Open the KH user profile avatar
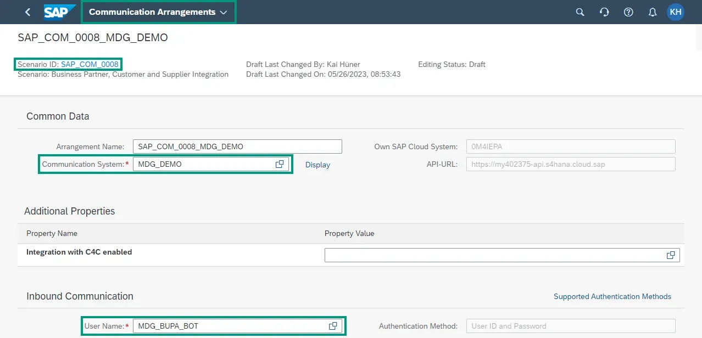This screenshot has height=338, width=702. pyautogui.click(x=676, y=12)
